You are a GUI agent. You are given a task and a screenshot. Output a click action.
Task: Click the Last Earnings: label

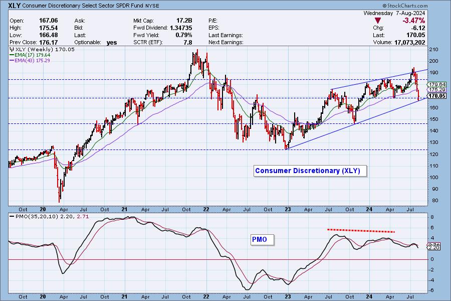pyautogui.click(x=225, y=35)
